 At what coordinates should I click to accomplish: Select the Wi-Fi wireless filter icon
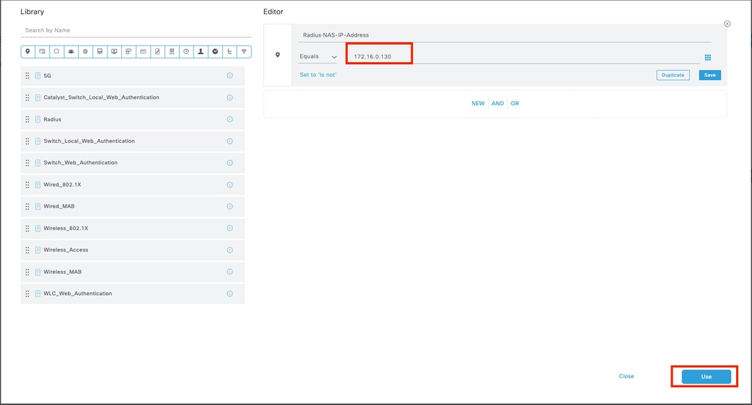point(244,51)
